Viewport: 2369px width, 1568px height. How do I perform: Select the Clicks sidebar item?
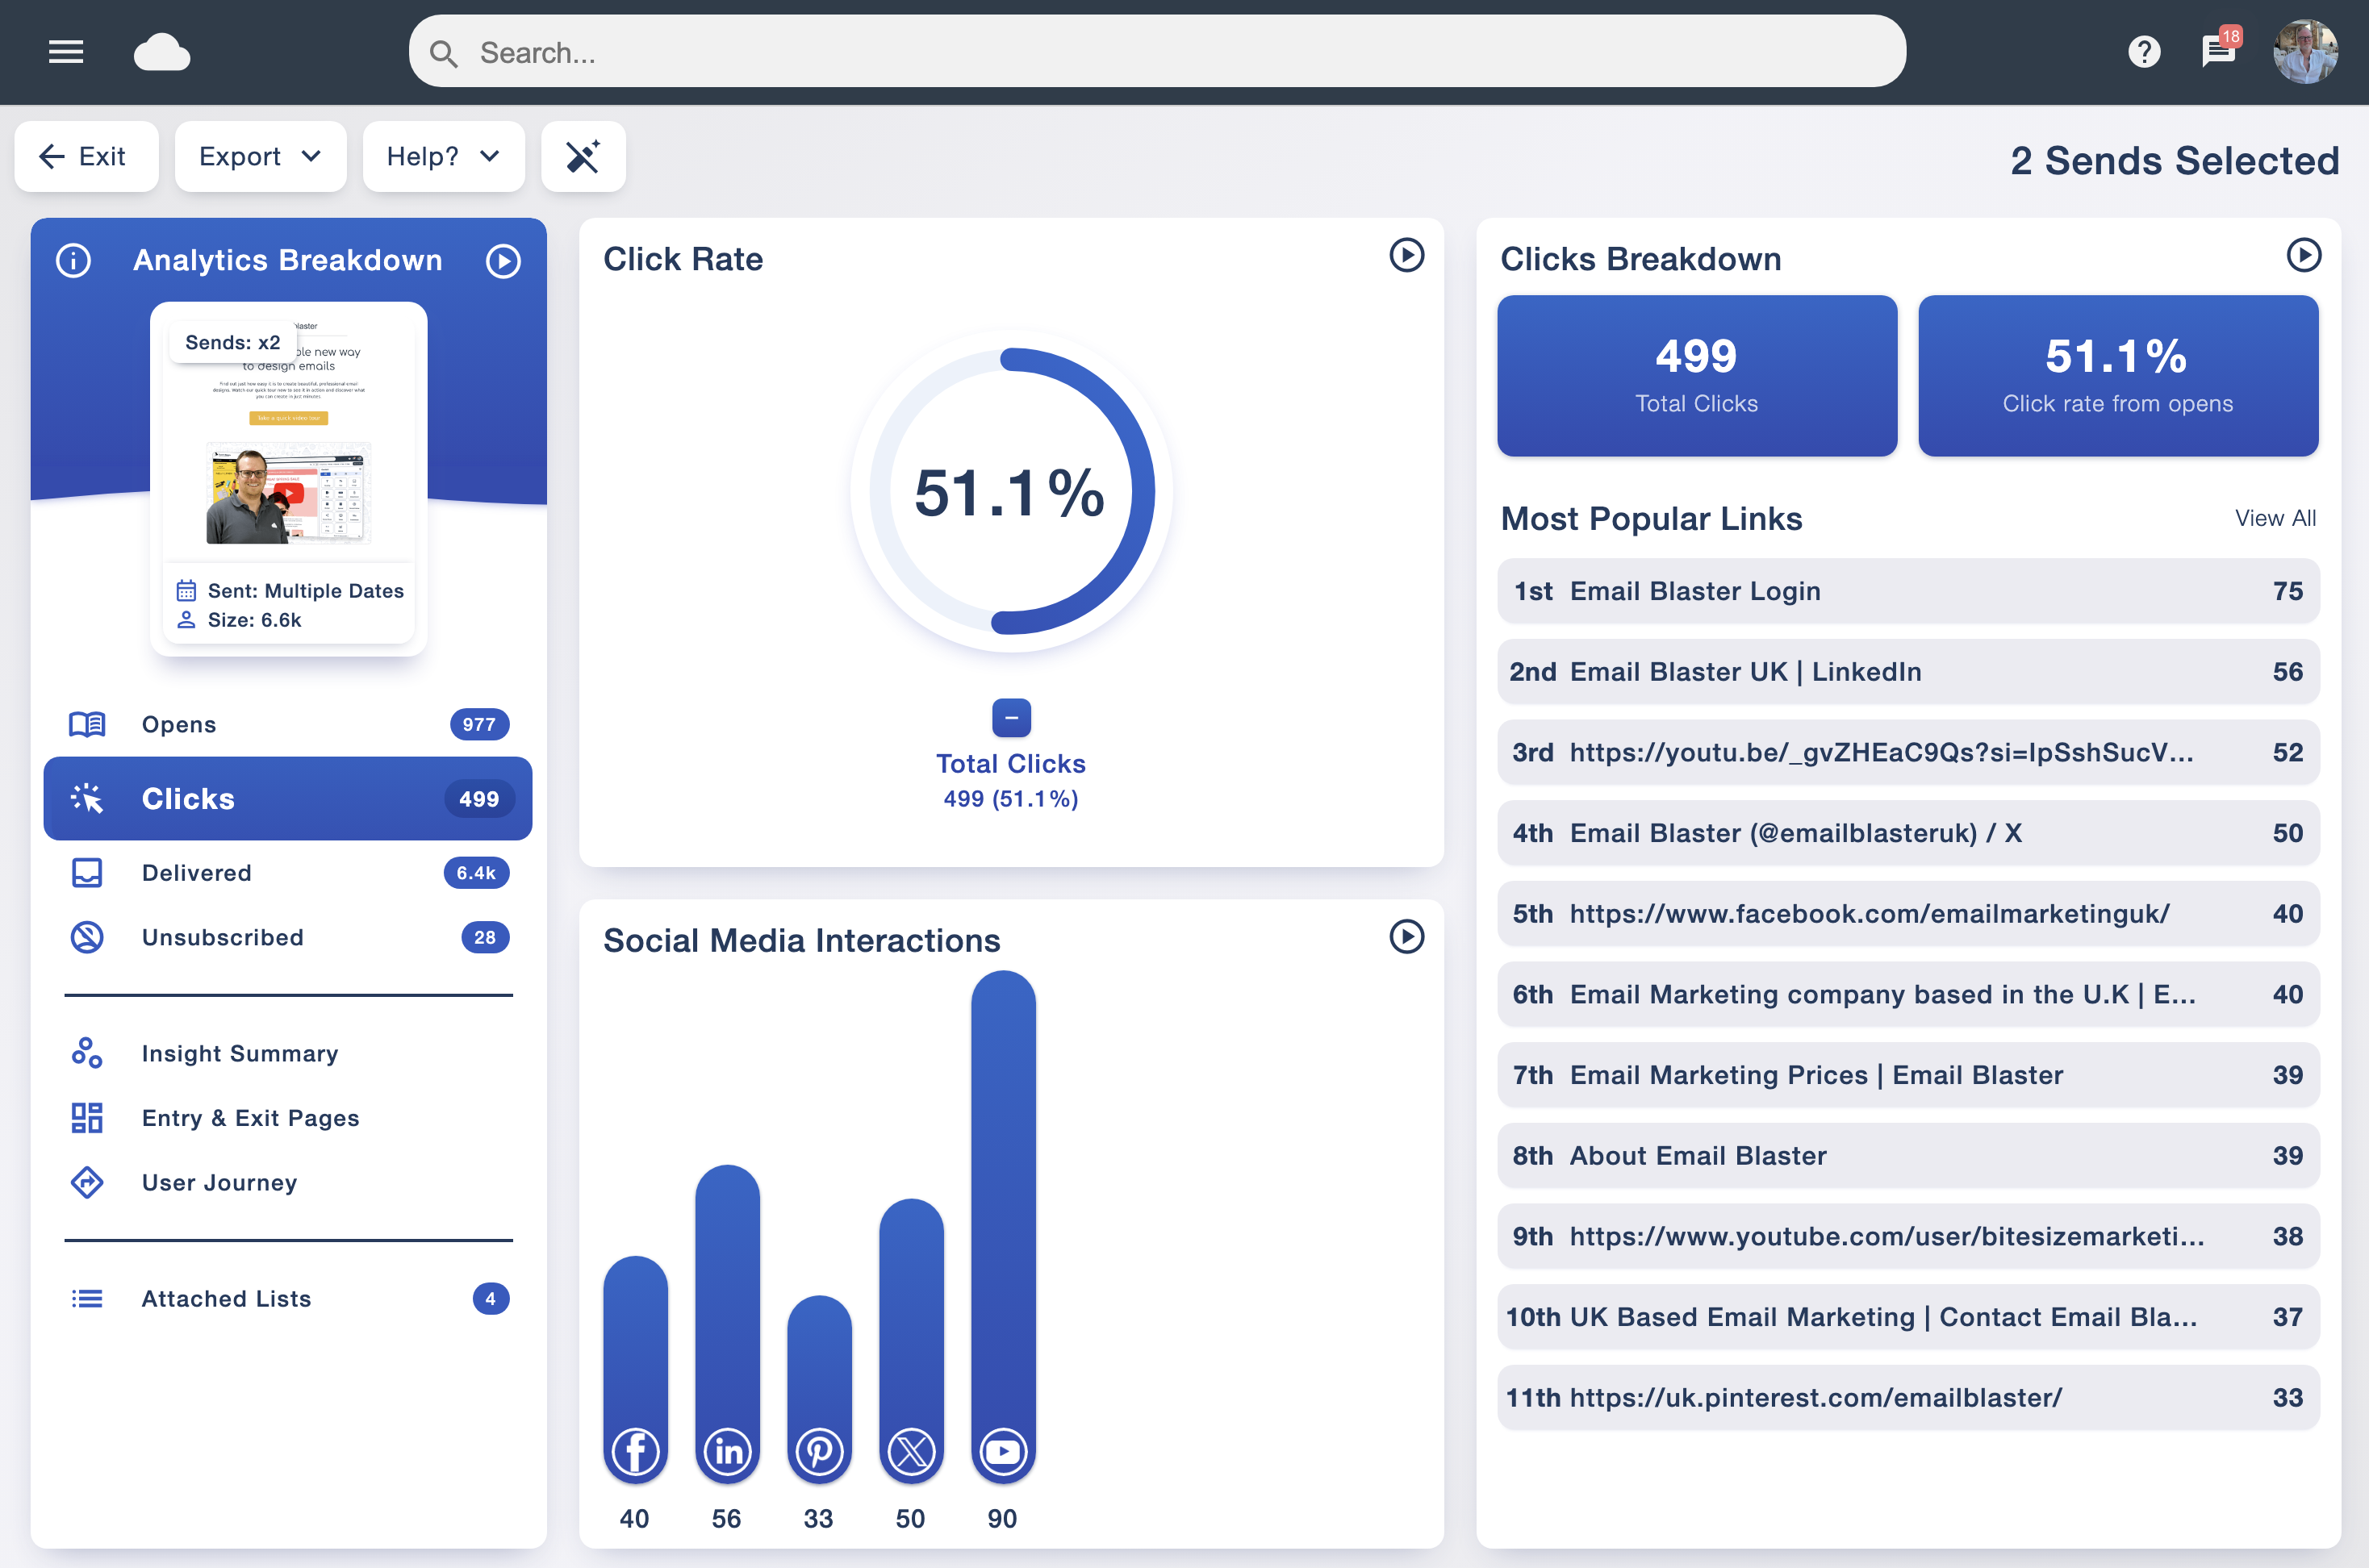[x=288, y=798]
